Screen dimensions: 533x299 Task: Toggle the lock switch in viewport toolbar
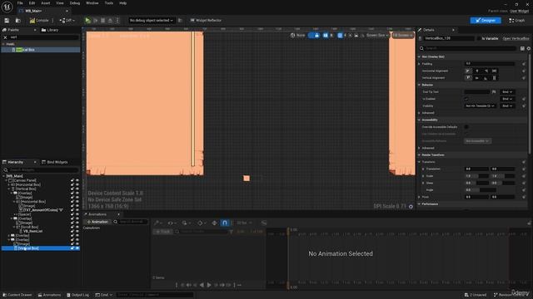pyautogui.click(x=314, y=35)
